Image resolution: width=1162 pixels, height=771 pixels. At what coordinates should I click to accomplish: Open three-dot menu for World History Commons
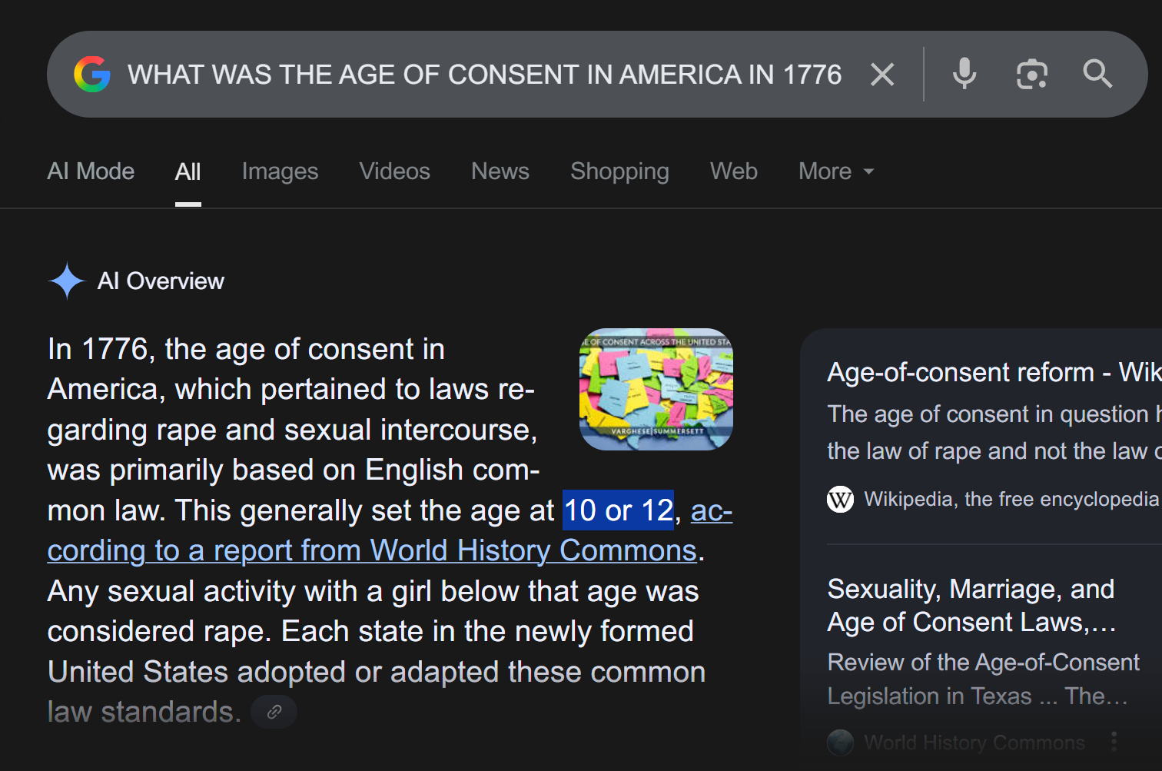coord(1114,742)
